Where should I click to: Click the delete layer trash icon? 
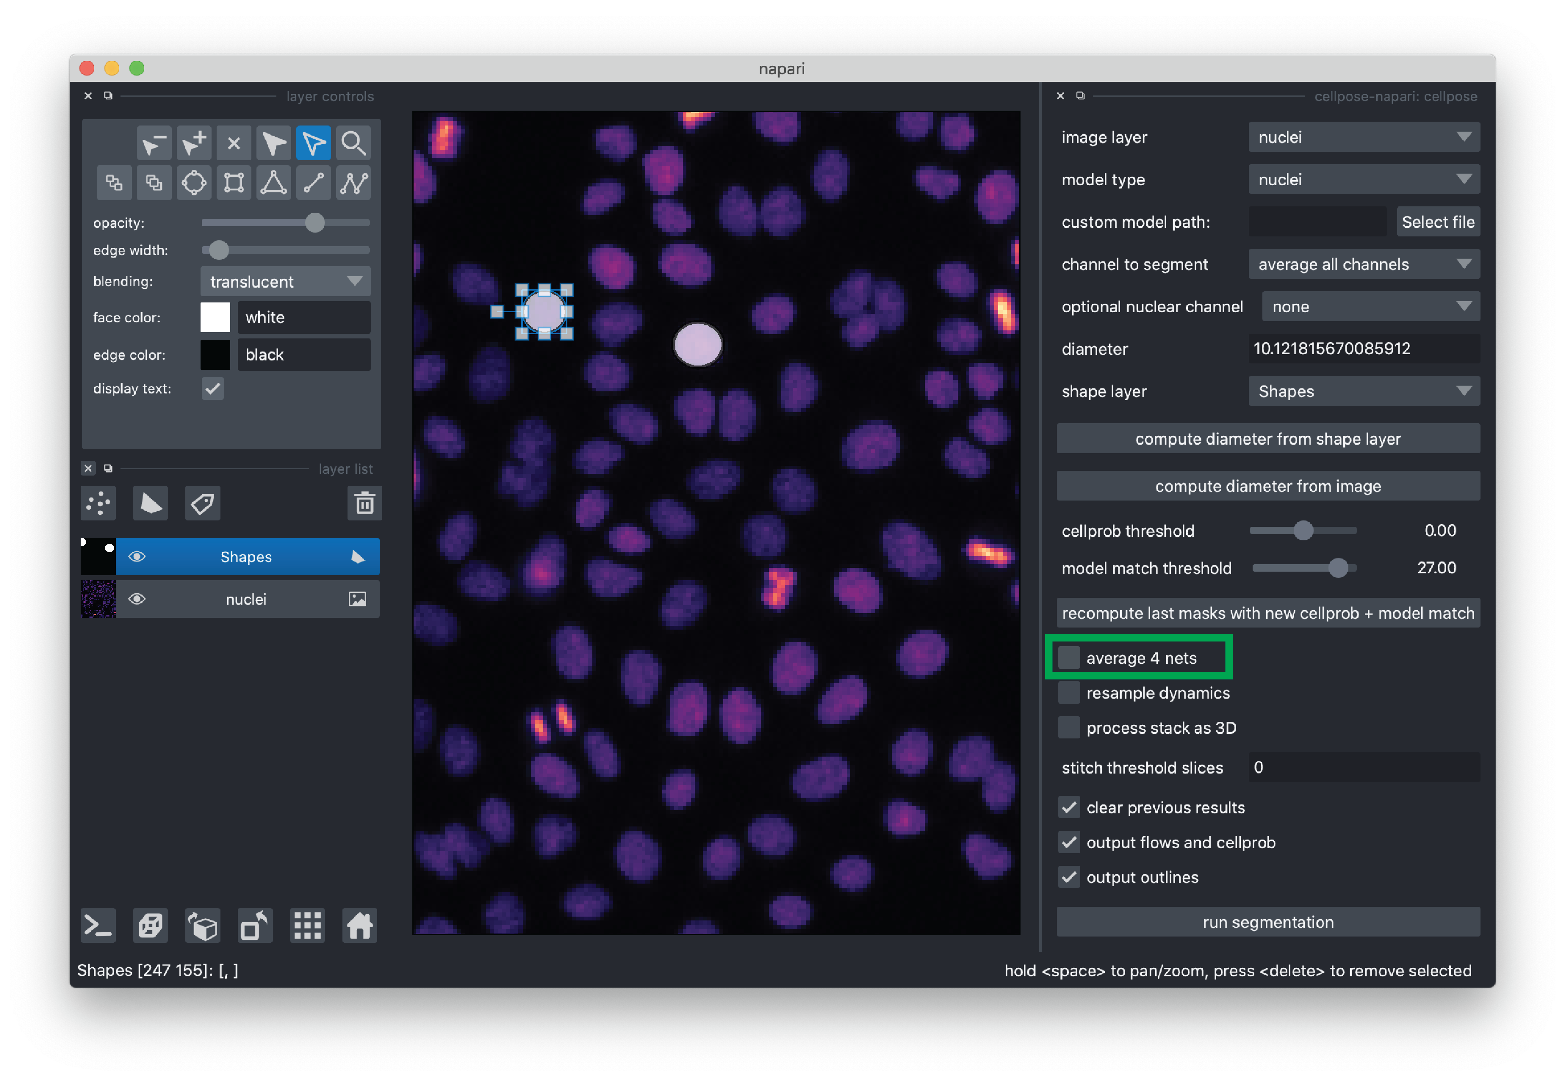(x=364, y=503)
